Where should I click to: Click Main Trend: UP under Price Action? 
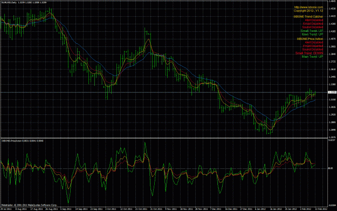click(312, 57)
